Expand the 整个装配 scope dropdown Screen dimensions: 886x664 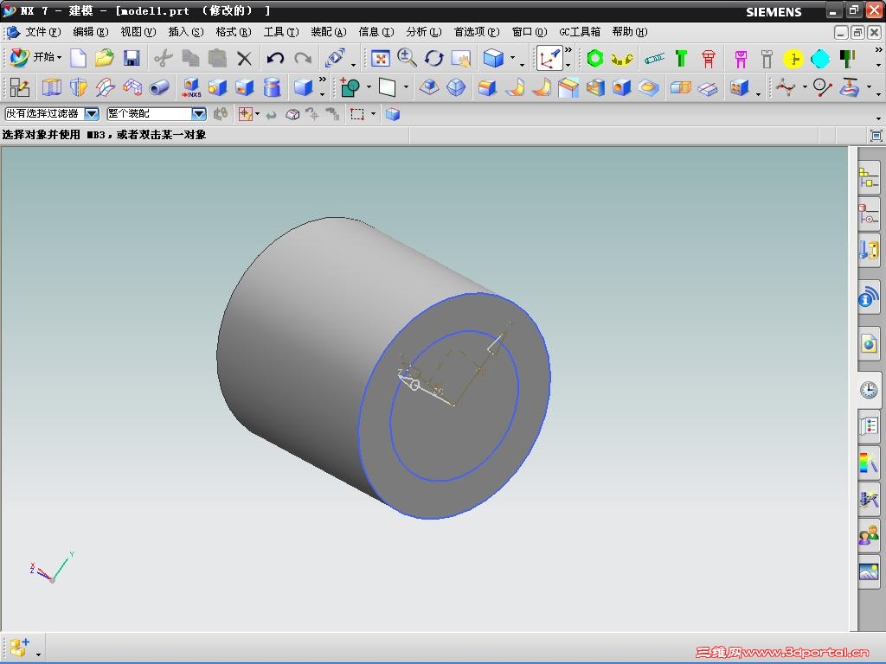tap(198, 114)
